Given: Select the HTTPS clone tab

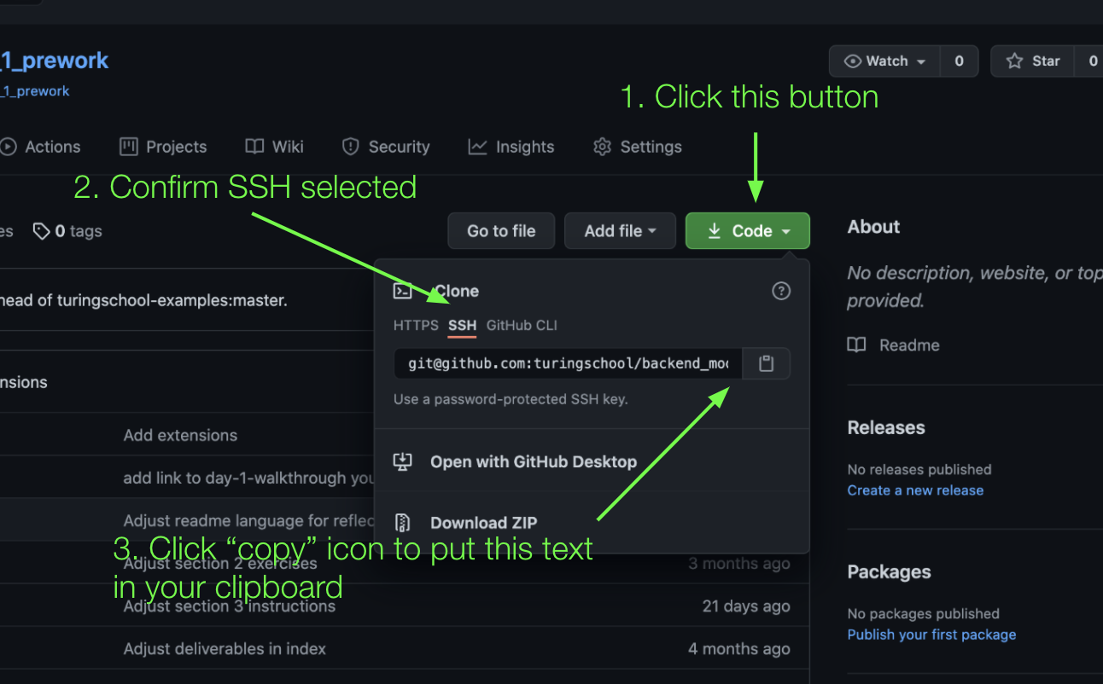Looking at the screenshot, I should tap(416, 325).
